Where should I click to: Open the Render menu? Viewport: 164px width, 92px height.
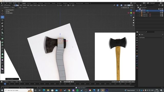click(x=10, y=3)
